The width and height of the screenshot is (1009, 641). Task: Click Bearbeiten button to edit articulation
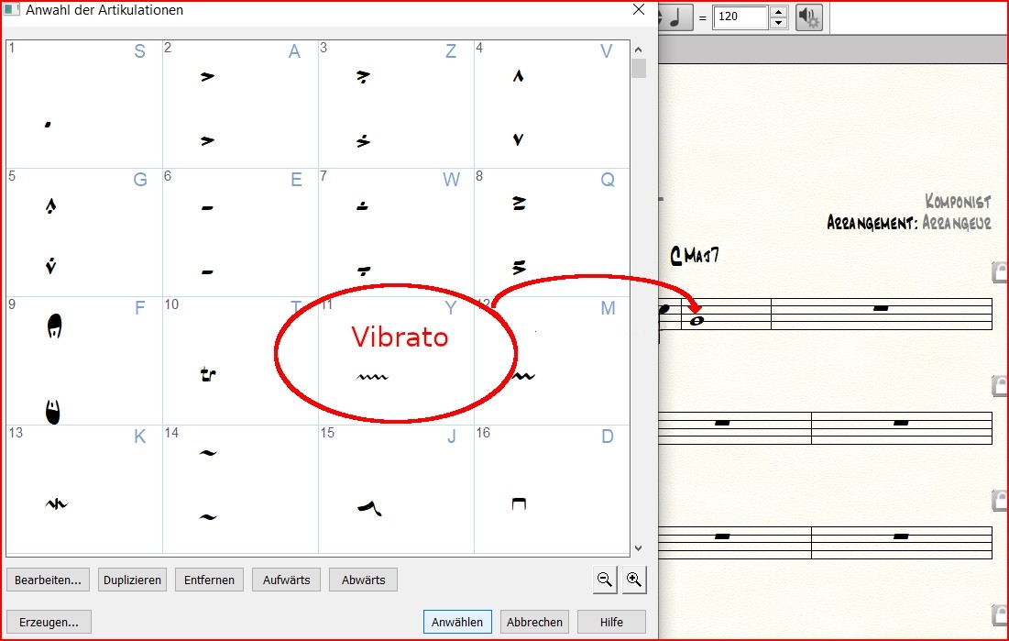[49, 580]
